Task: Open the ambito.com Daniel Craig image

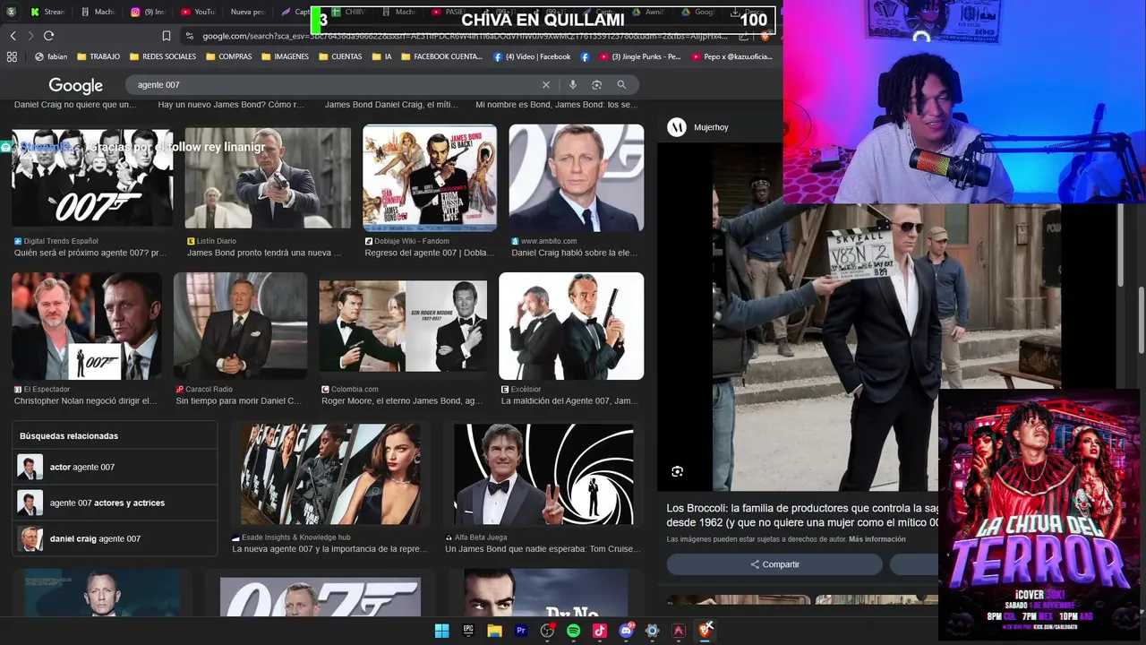Action: (577, 178)
